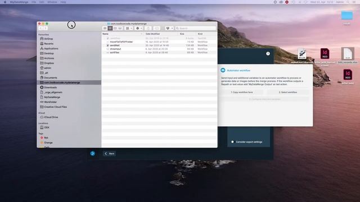
Task: Open the Apple menu
Action: [x=5, y=2]
